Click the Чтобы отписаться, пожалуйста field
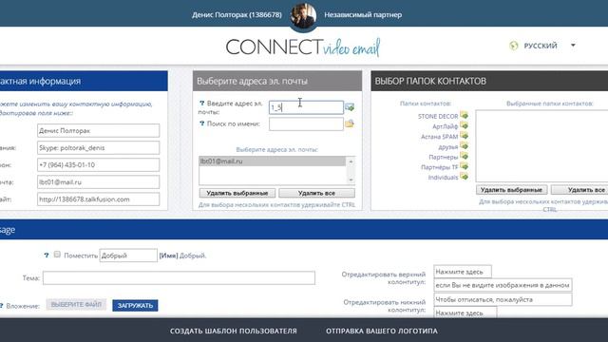Screen dimensions: 608x342 pos(503,299)
